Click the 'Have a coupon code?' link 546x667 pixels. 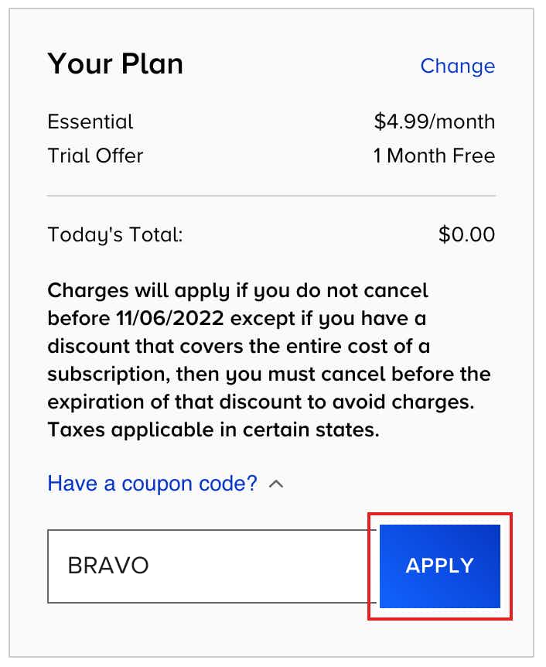coord(152,484)
